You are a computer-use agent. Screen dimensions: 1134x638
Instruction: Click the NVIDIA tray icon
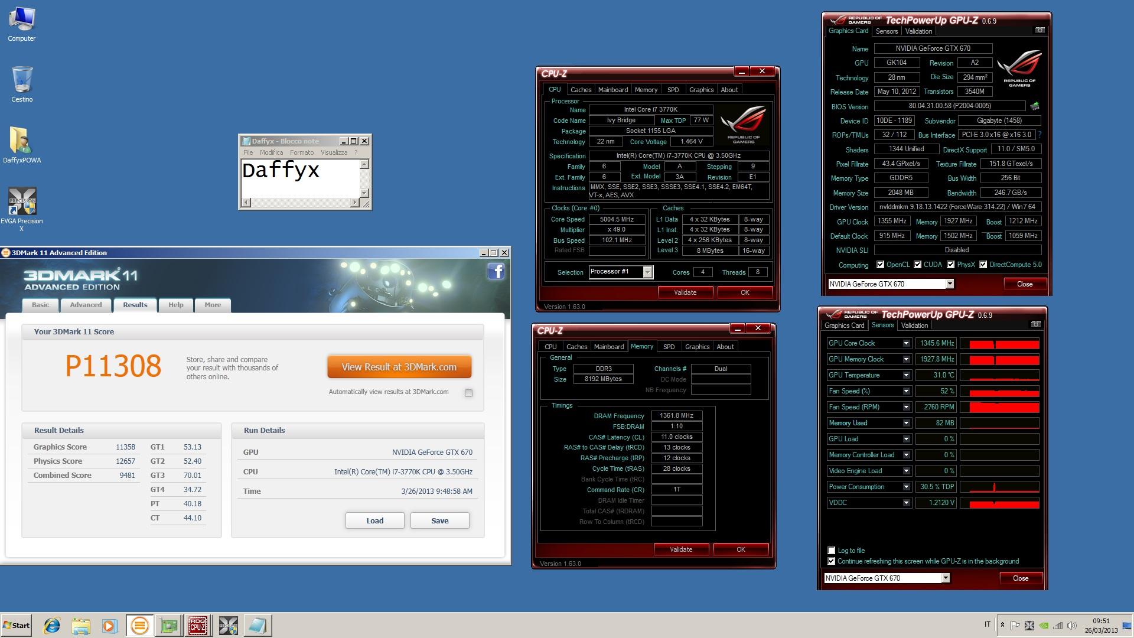point(1044,626)
